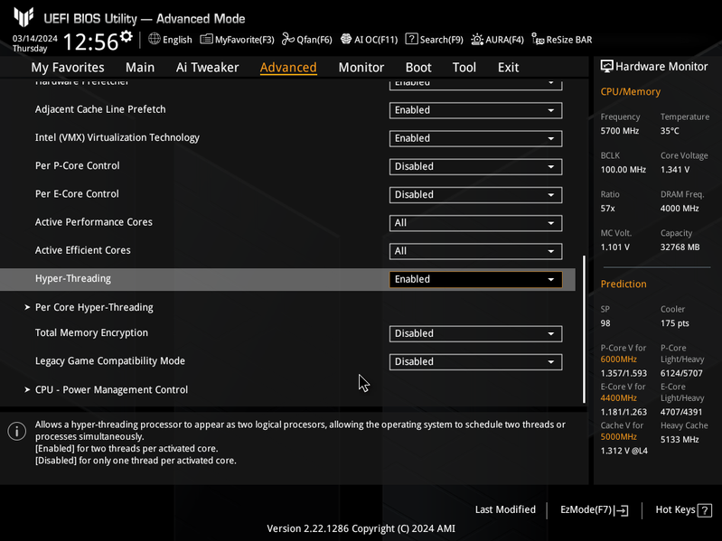Go to the Boot tab

click(418, 67)
